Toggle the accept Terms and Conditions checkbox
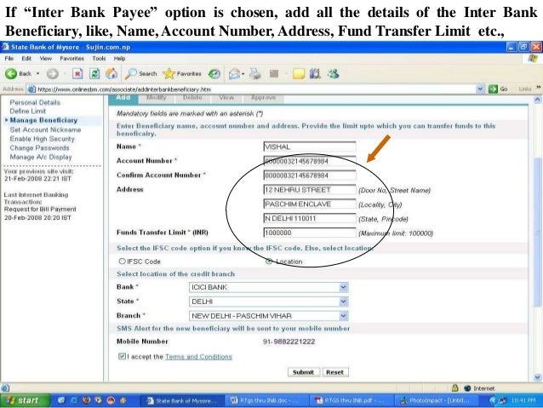Screen dimensions: 543x408 coord(122,356)
